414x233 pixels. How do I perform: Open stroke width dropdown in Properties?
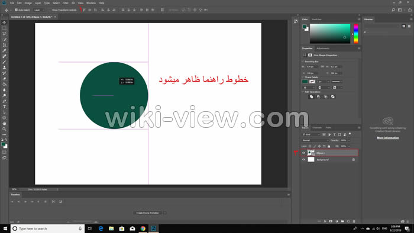coord(328,82)
